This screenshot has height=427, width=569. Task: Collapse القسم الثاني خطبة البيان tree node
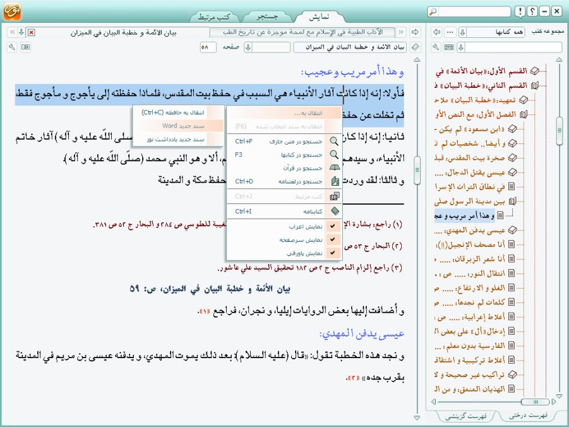pos(534,86)
